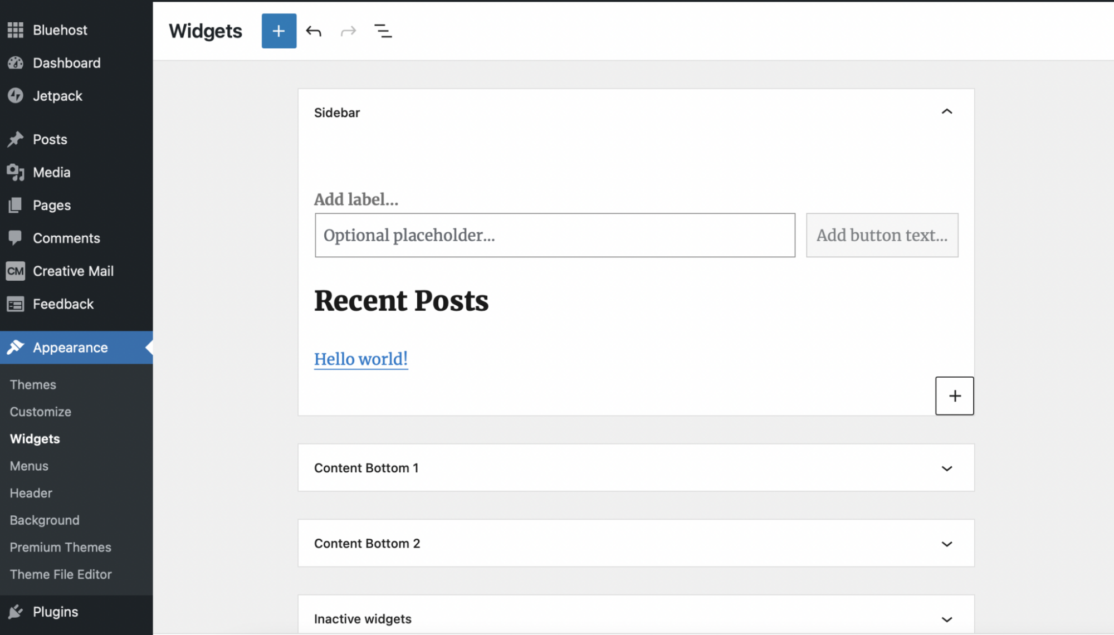Screen dimensions: 1114x635
Task: Click the Jetpack lightning icon
Action: 15,96
